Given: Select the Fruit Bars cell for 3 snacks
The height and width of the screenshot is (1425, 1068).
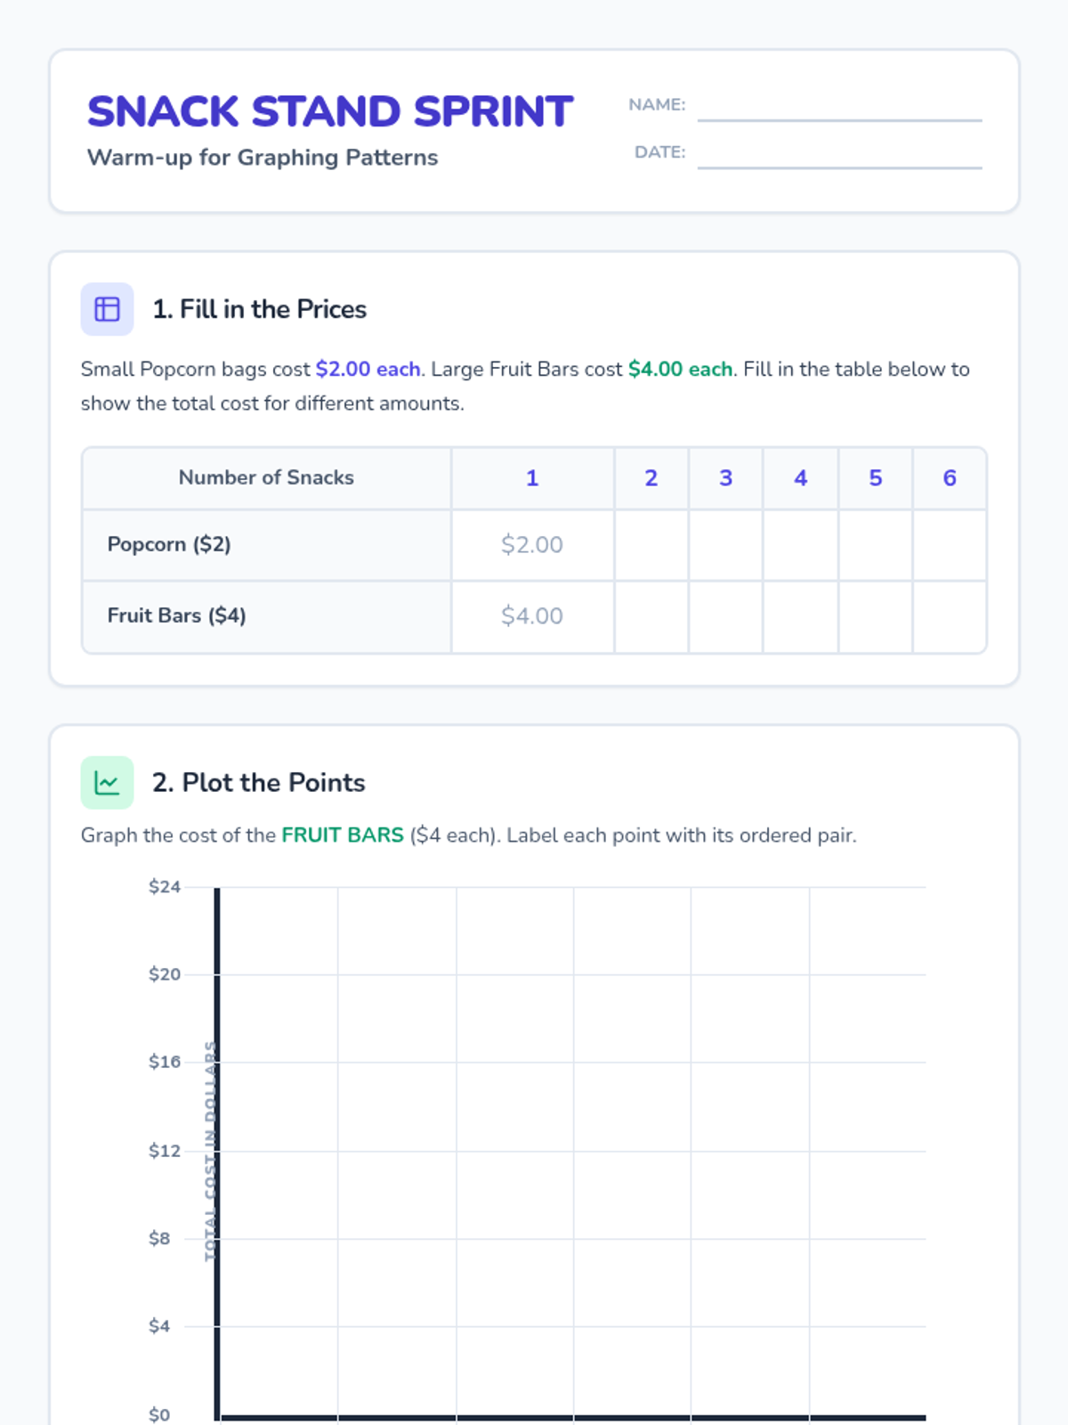Looking at the screenshot, I should point(726,617).
